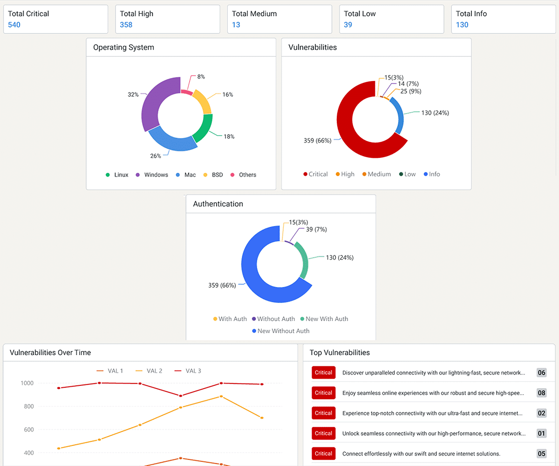Open the Total Critical count 540 link
Viewport: 559px width, 466px height.
point(14,24)
